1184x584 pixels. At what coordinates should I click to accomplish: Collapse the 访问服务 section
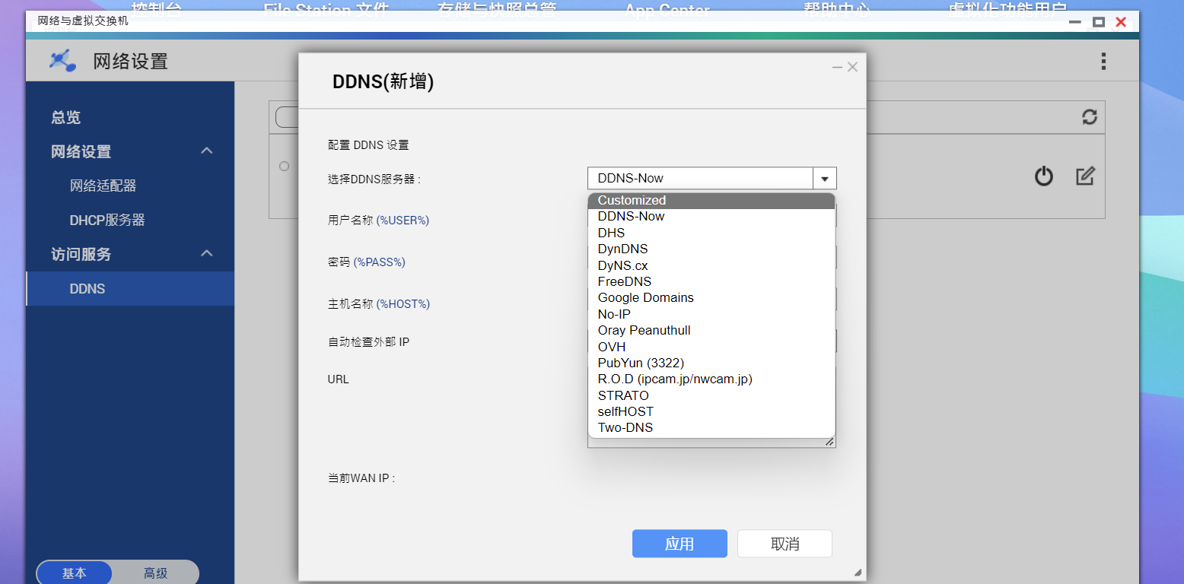tap(206, 254)
